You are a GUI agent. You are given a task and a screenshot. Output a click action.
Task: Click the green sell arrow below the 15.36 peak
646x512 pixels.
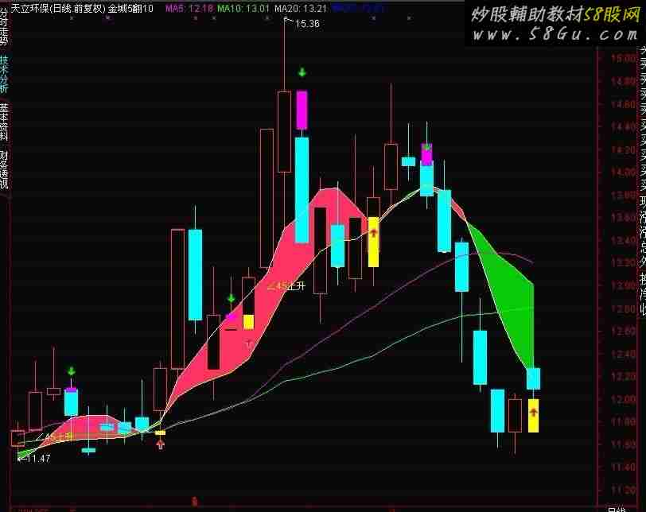point(302,72)
